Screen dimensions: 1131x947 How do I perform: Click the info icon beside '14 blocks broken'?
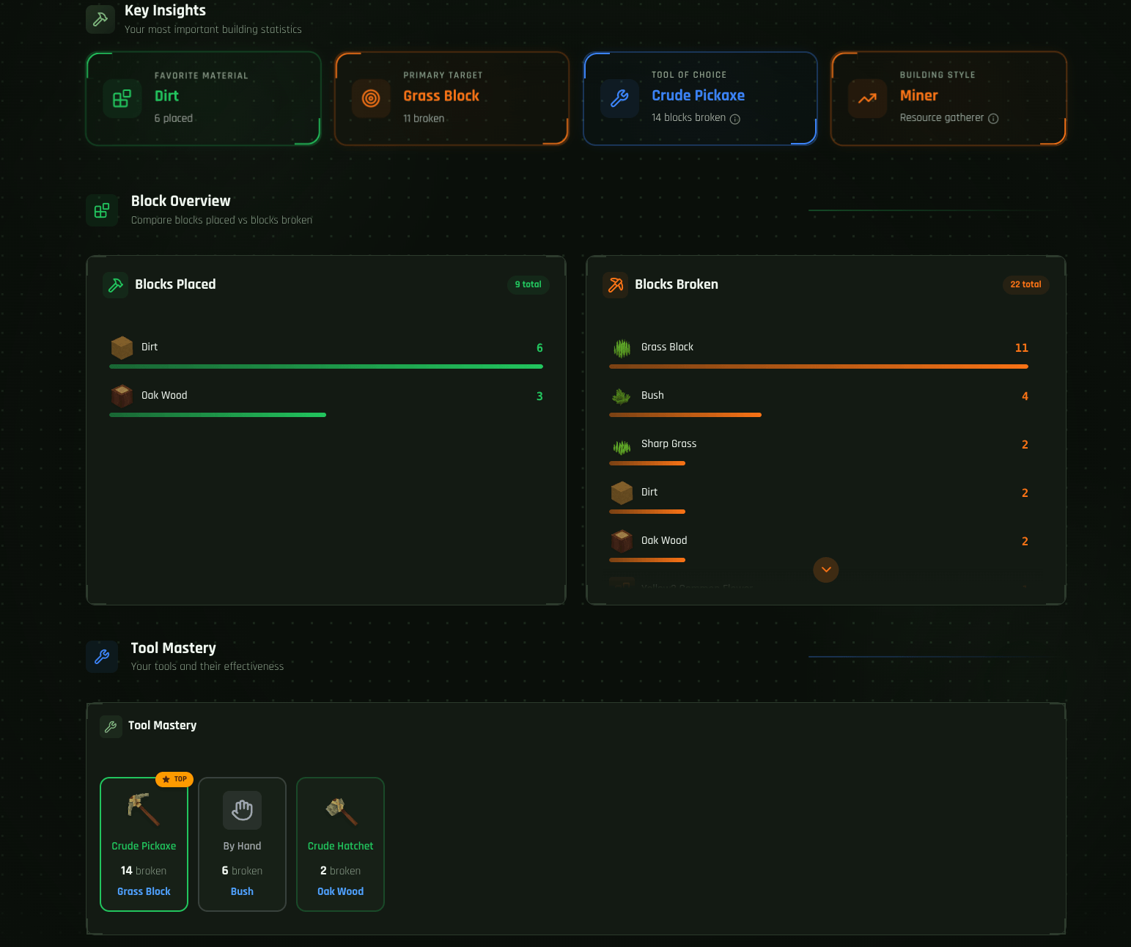coord(734,119)
